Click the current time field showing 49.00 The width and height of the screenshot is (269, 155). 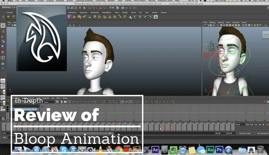coord(240,125)
